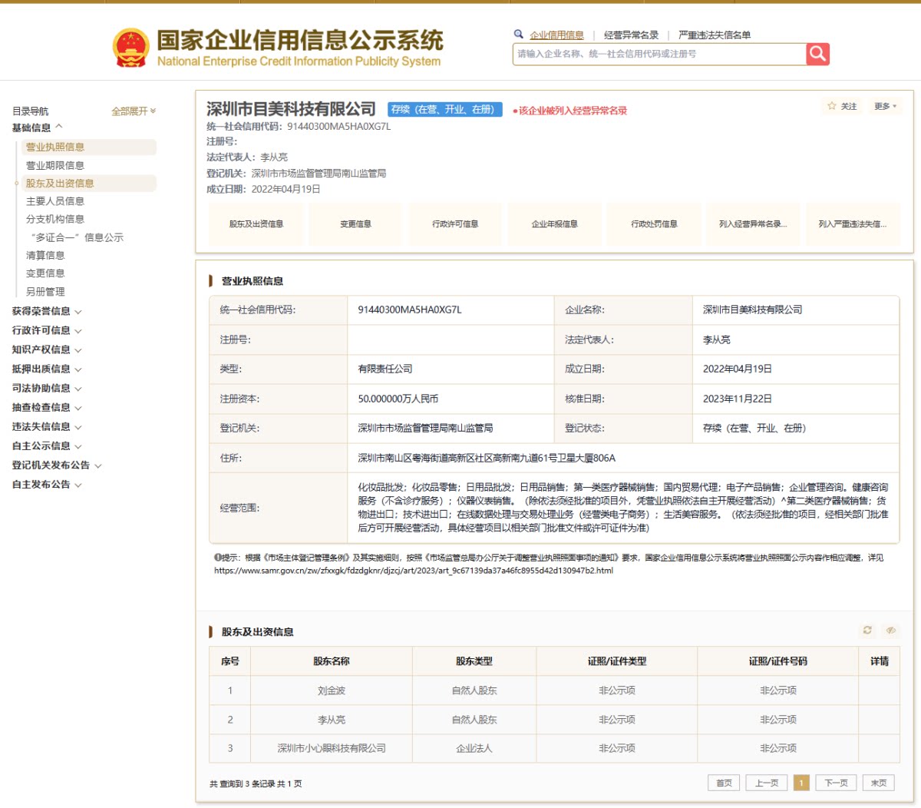Expand 司法协助信息 in sidebar

47,388
